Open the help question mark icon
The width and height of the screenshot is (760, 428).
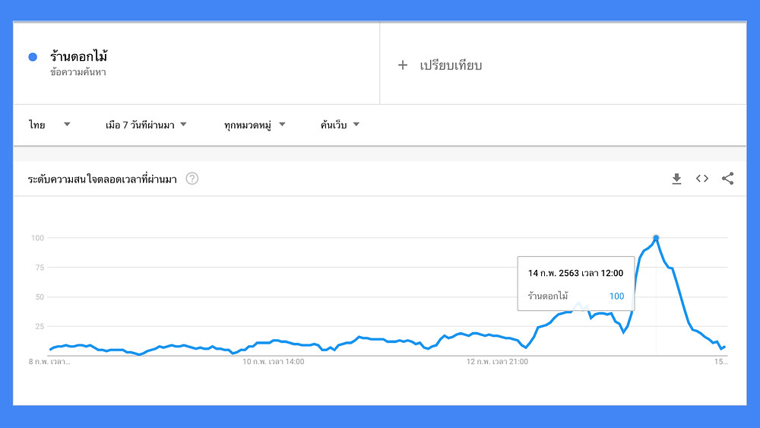tap(192, 179)
